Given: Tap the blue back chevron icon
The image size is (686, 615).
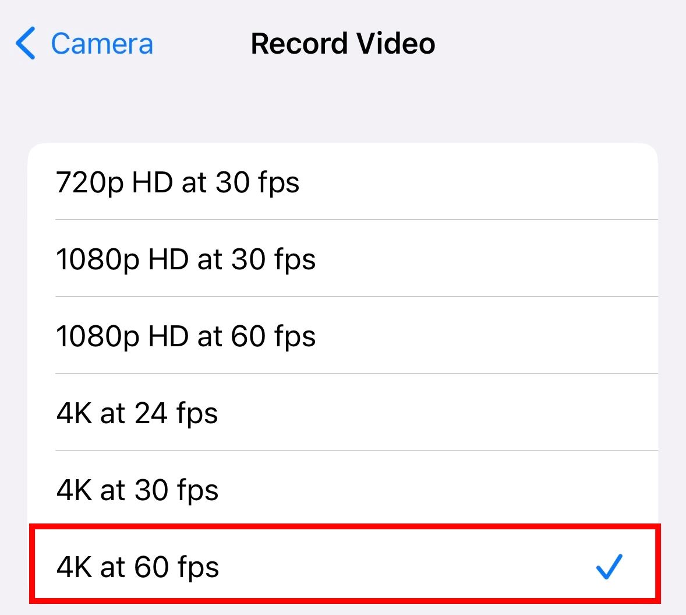Looking at the screenshot, I should (26, 43).
